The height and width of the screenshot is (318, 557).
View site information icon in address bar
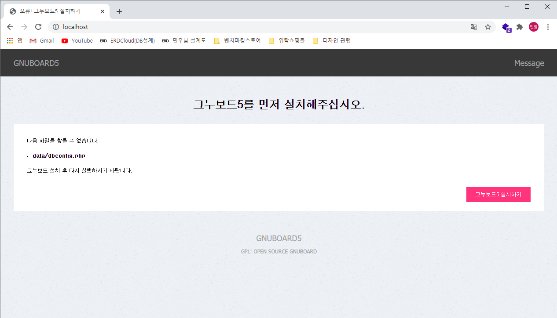click(x=56, y=27)
